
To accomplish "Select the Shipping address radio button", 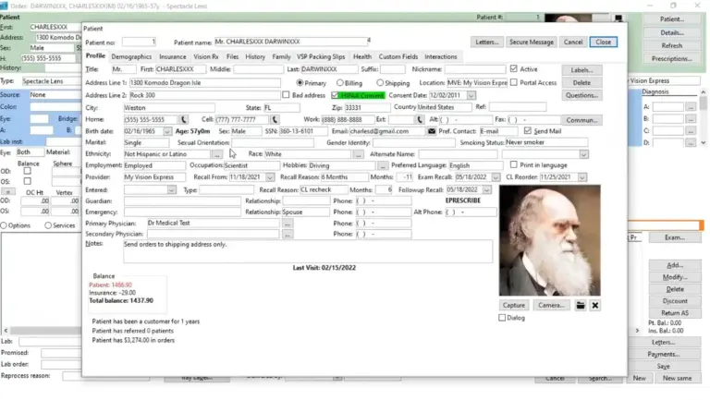I will (x=380, y=83).
